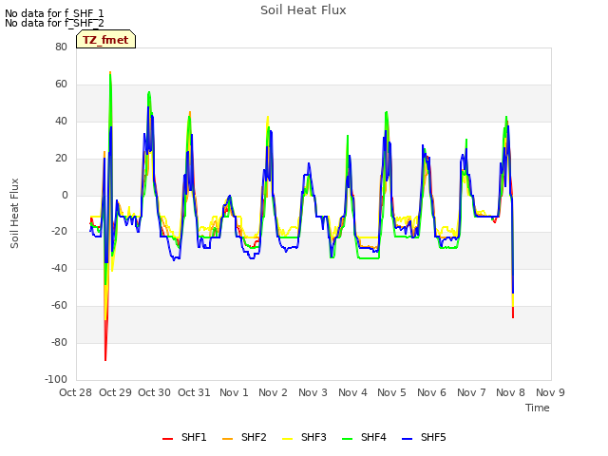
Task: Click the Time axis label
Action: [538, 408]
